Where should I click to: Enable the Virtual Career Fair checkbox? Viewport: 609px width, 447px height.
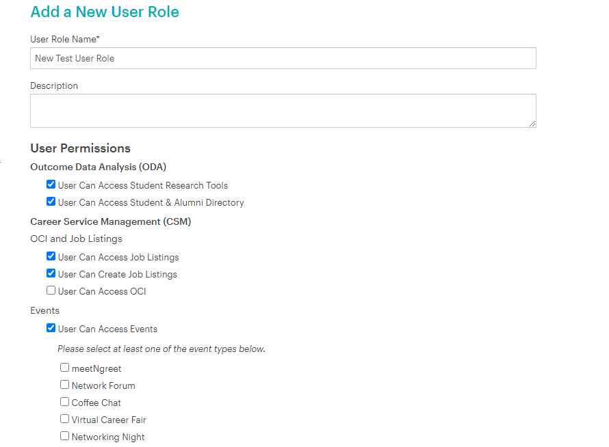[x=65, y=419]
